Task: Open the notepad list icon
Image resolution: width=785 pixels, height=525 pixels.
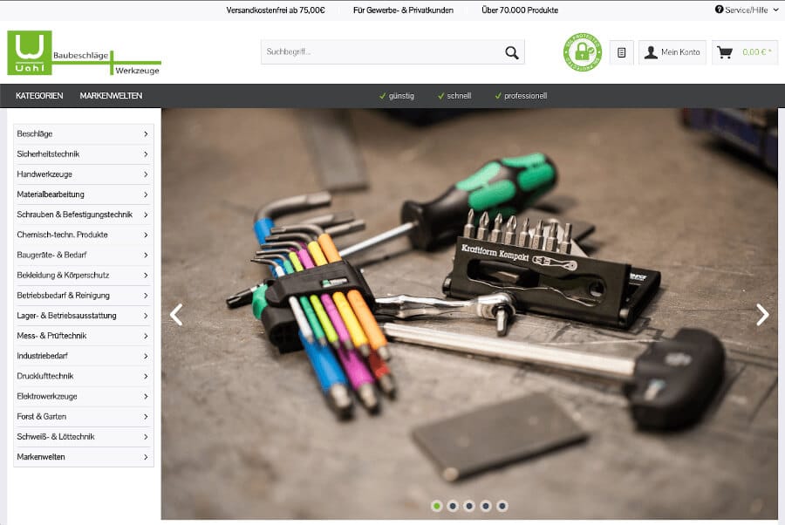Action: click(x=621, y=52)
